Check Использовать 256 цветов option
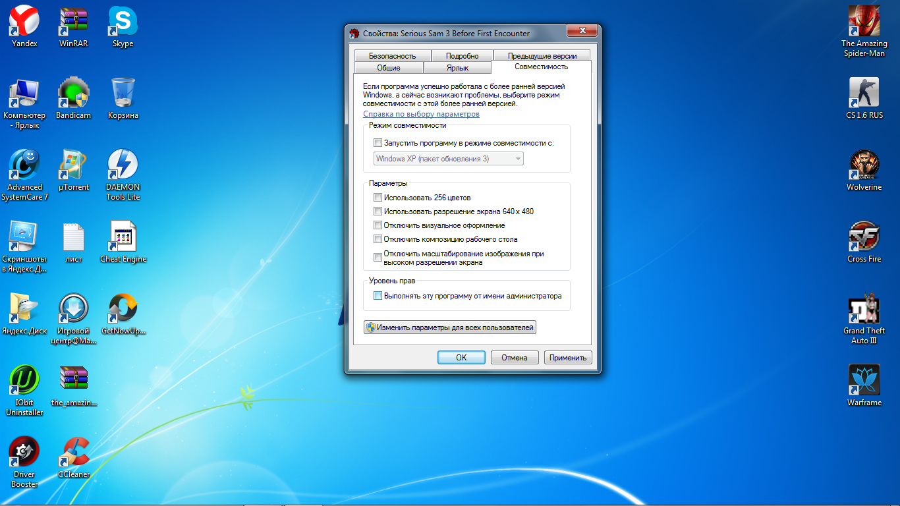Viewport: 900px width, 506px height. (378, 198)
